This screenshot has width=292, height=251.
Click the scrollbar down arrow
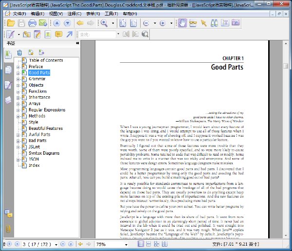coord(286,235)
